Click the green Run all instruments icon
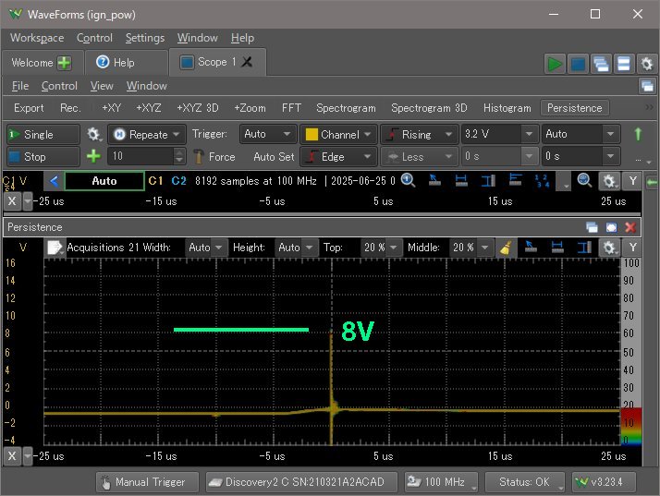 (555, 65)
